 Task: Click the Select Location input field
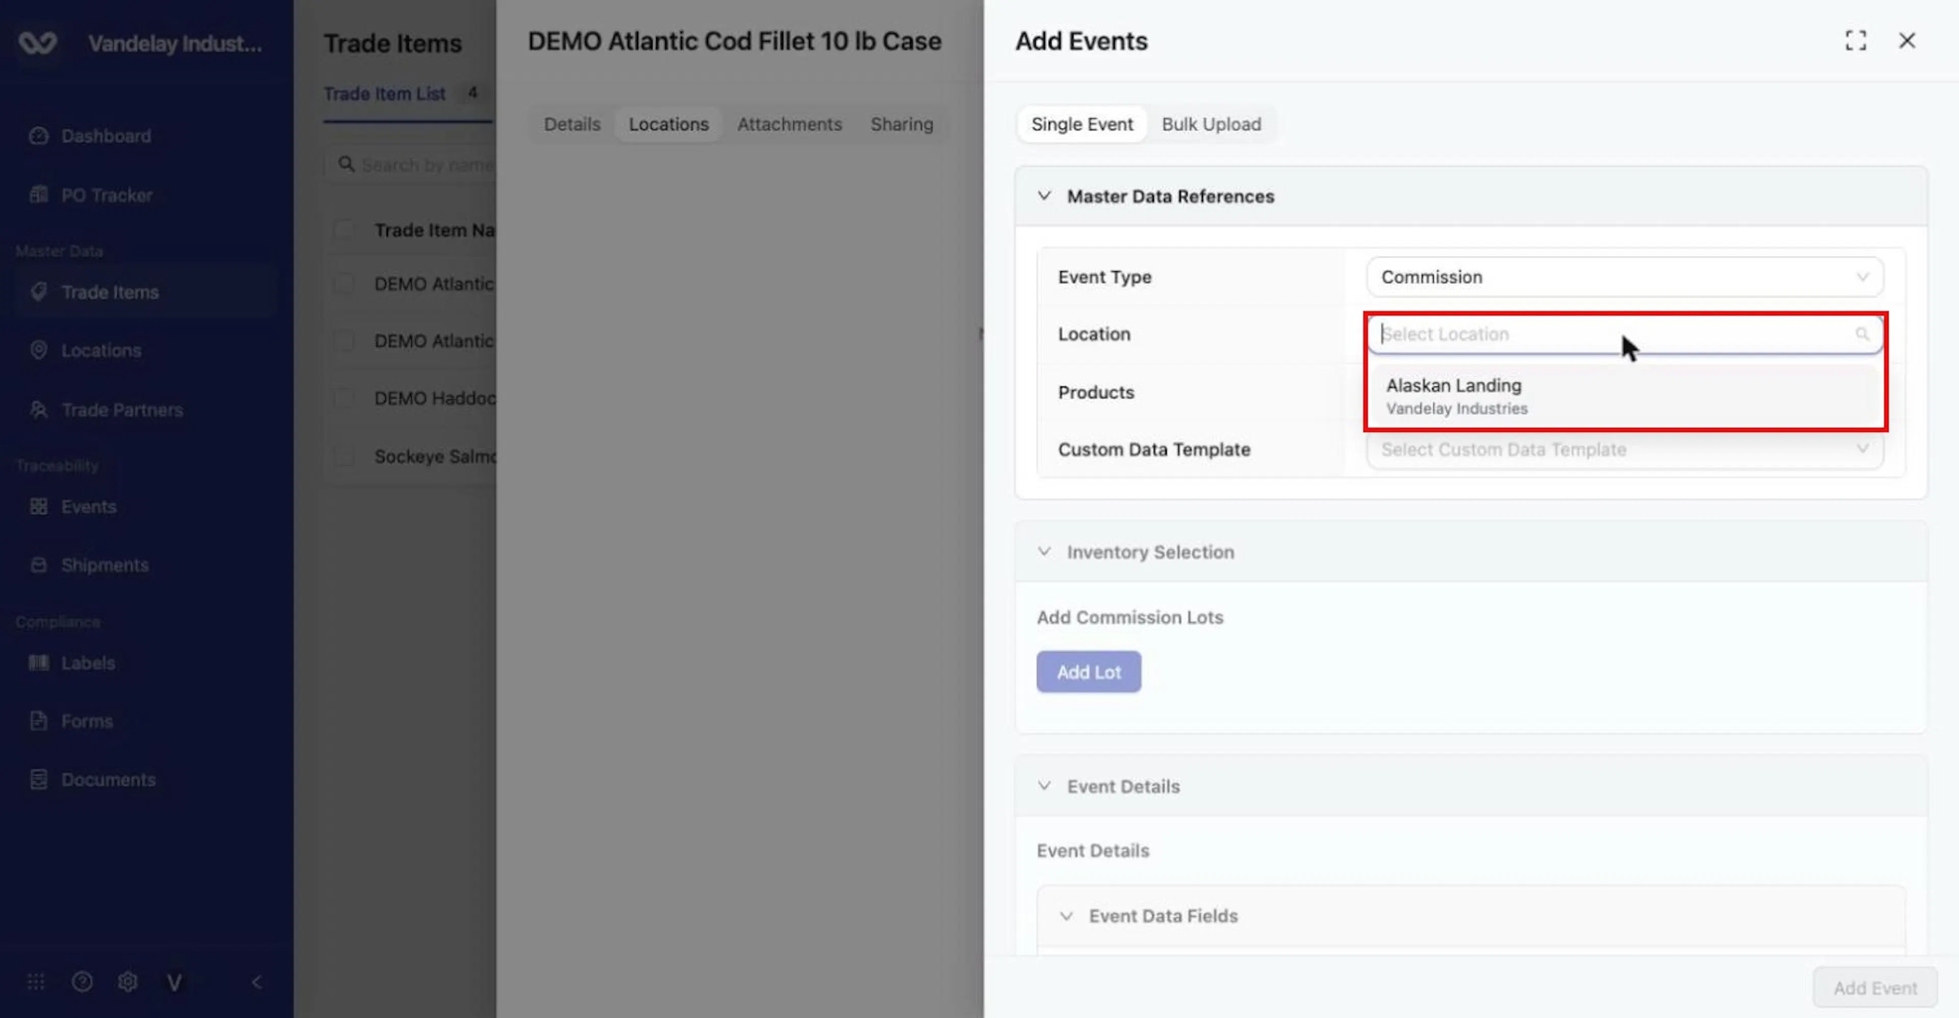[x=1624, y=334]
